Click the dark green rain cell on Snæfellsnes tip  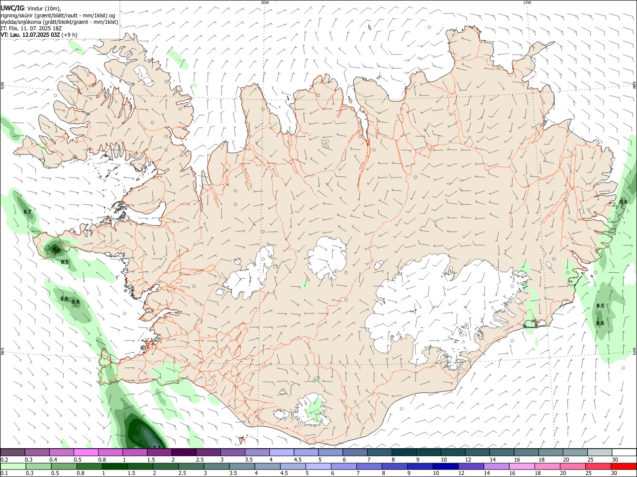[x=55, y=248]
